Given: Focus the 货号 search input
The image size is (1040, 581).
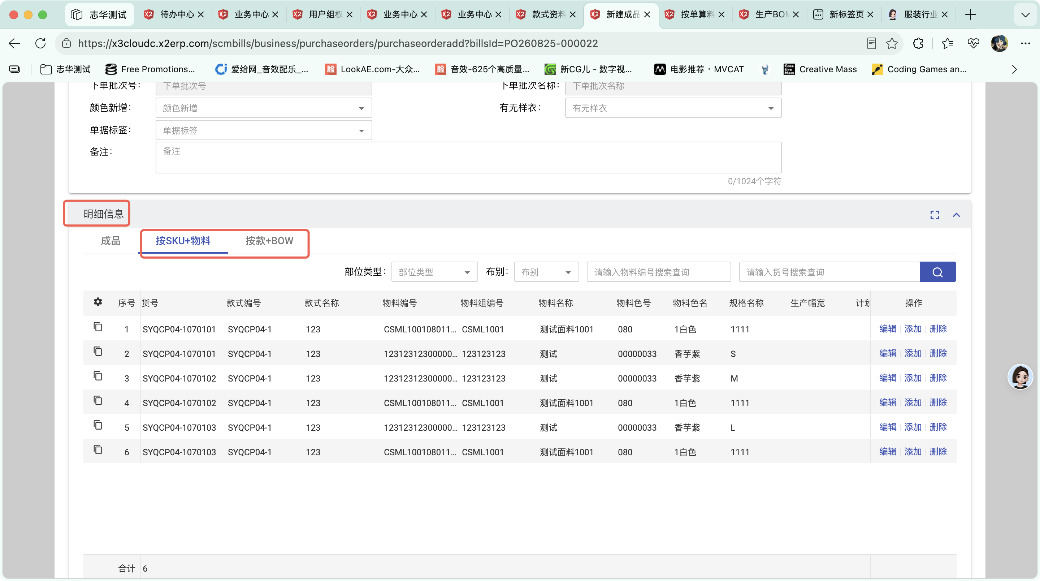Looking at the screenshot, I should coord(829,272).
